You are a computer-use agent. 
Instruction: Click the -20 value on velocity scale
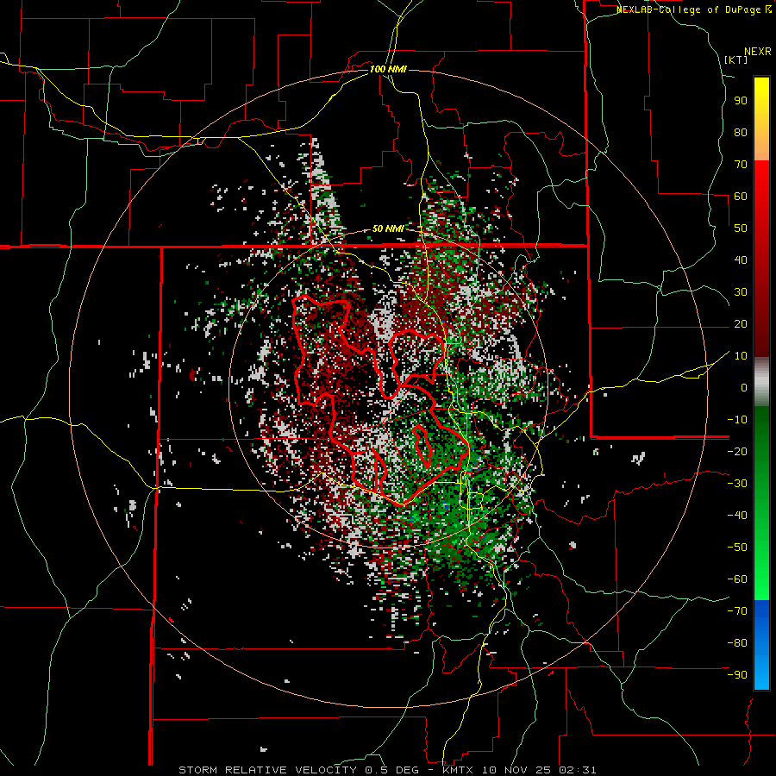[x=737, y=451]
